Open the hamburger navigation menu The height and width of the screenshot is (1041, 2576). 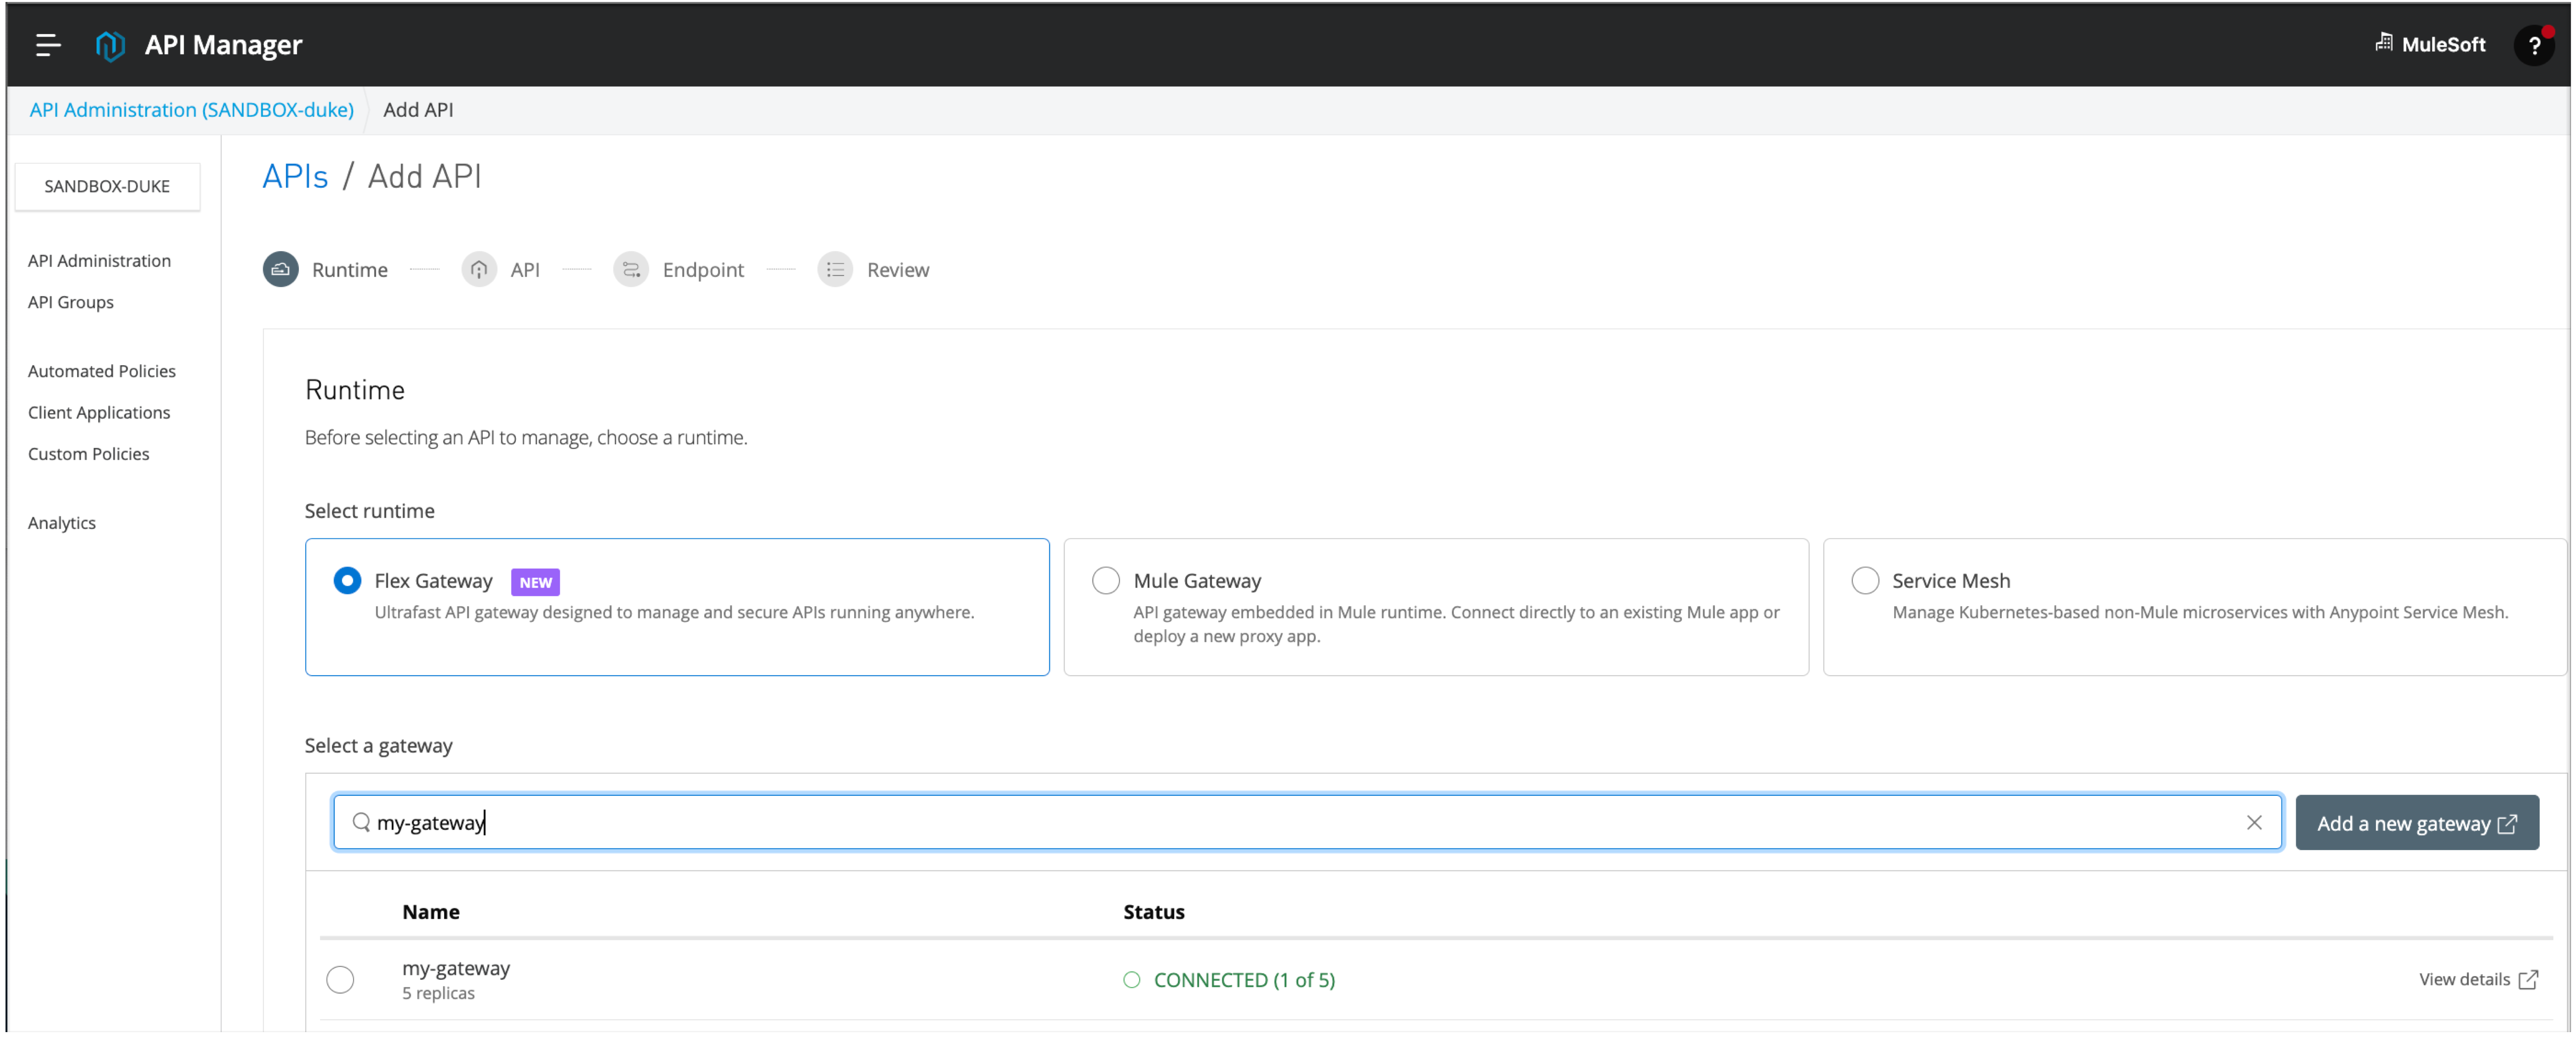[x=47, y=44]
